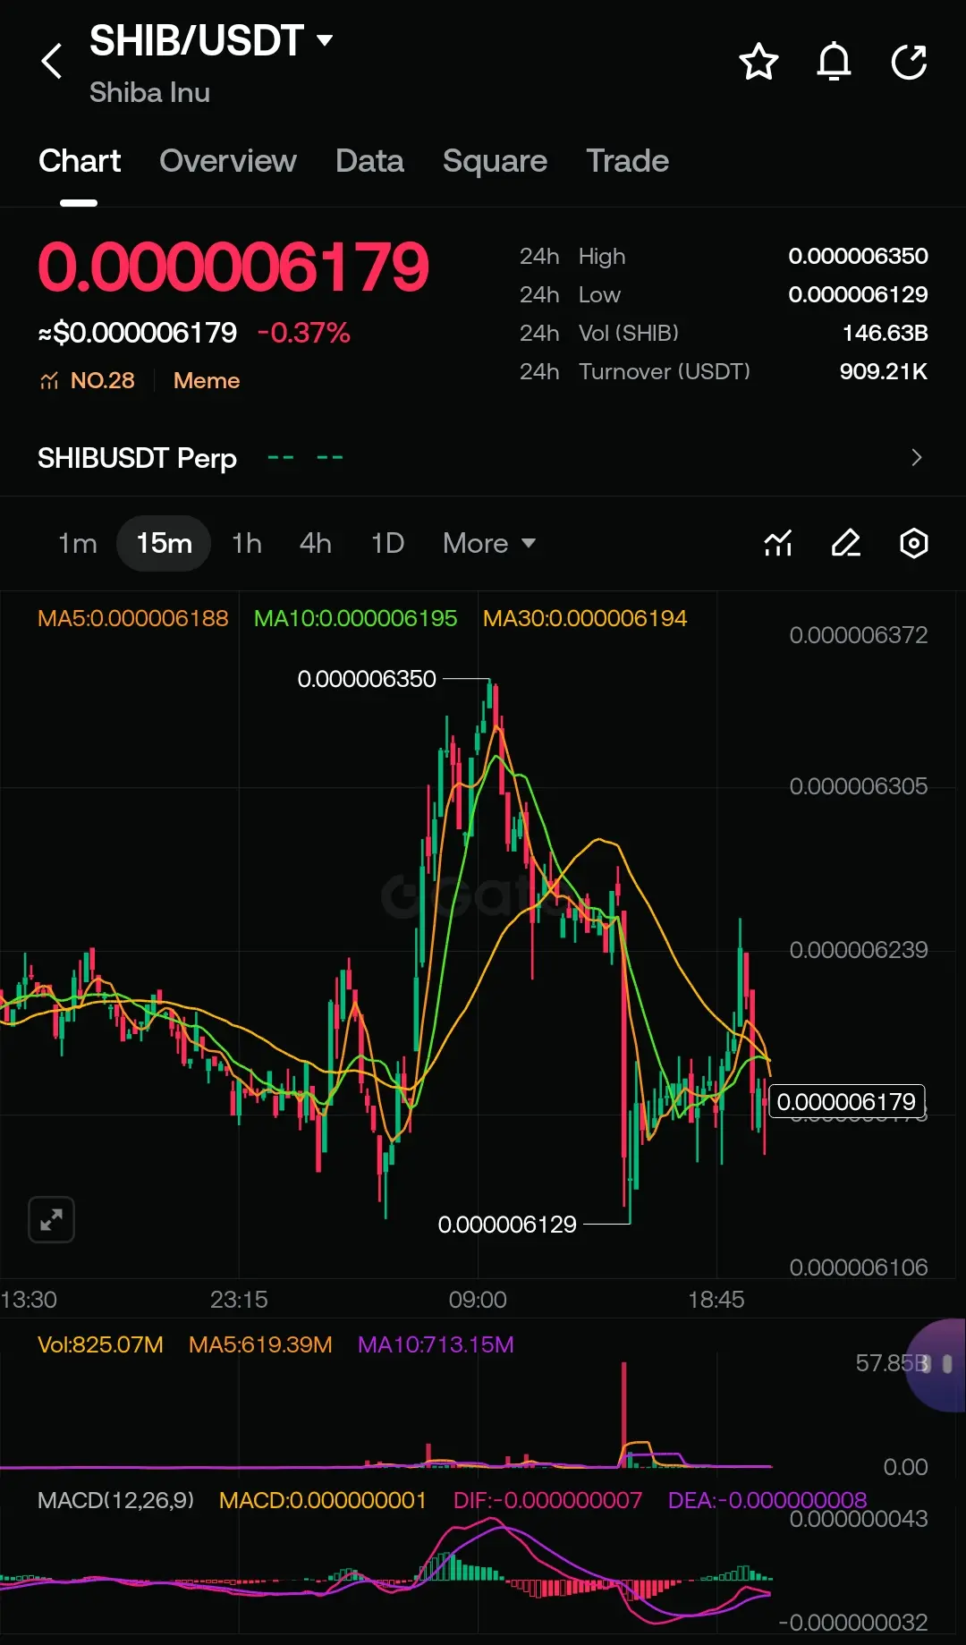Expand the chart to fullscreen

pyautogui.click(x=51, y=1219)
